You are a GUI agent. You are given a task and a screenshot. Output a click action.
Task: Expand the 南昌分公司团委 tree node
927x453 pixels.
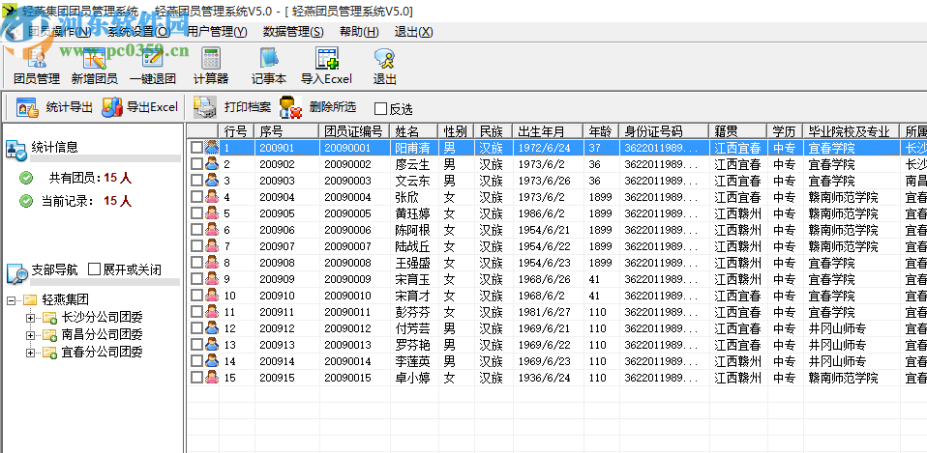click(x=30, y=335)
